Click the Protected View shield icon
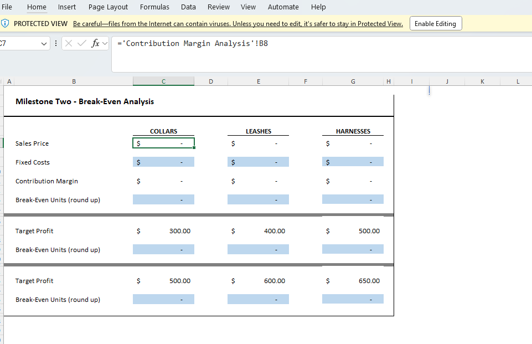 5,23
